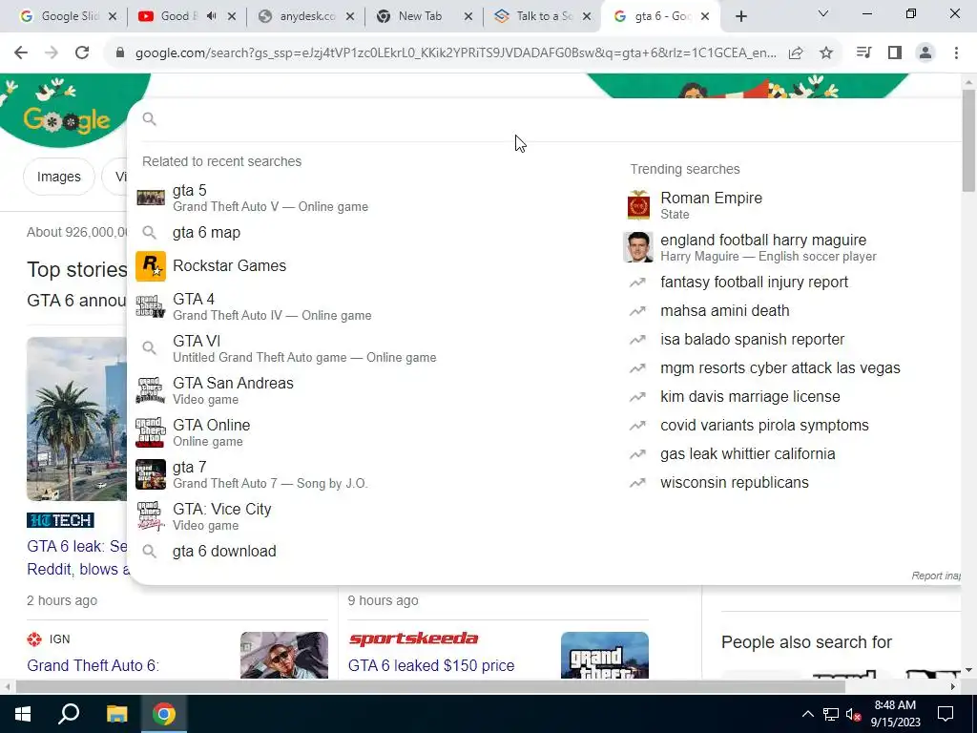
Task: Open the media control icon in toolbar
Action: tap(863, 53)
